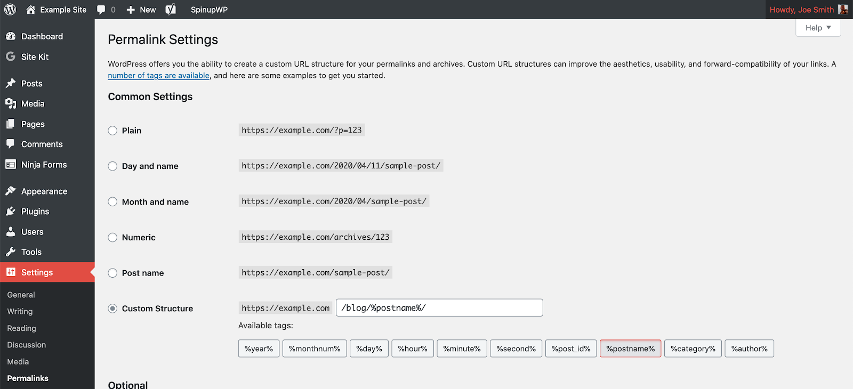
Task: Go to the Appearance menu
Action: (x=44, y=191)
